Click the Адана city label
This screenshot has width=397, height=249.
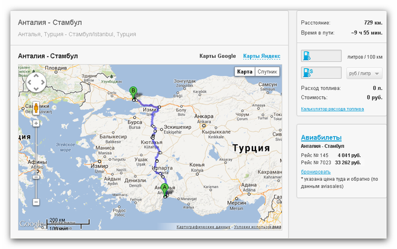tap(249, 185)
